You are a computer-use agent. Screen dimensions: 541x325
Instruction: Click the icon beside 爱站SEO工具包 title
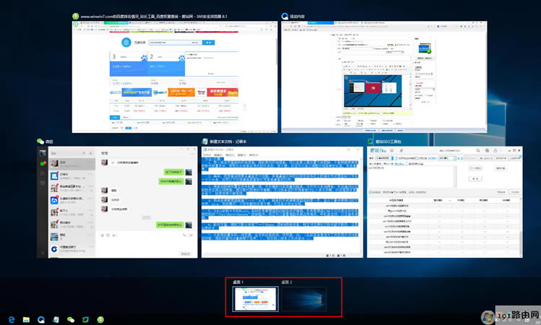tap(371, 142)
